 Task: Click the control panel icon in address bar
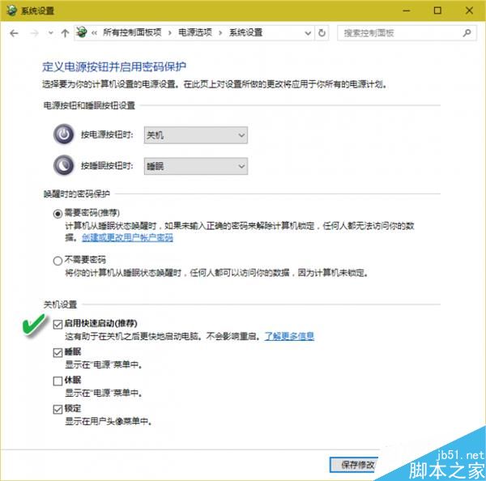click(82, 32)
